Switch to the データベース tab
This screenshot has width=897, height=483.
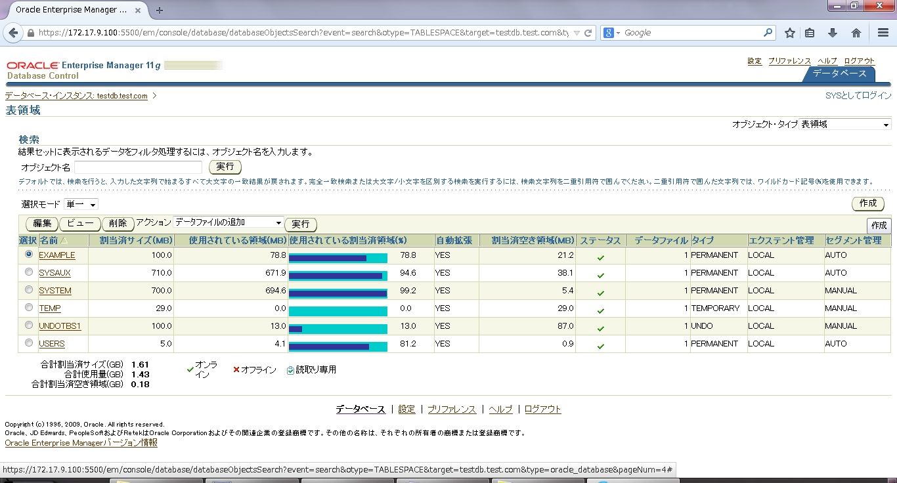840,73
